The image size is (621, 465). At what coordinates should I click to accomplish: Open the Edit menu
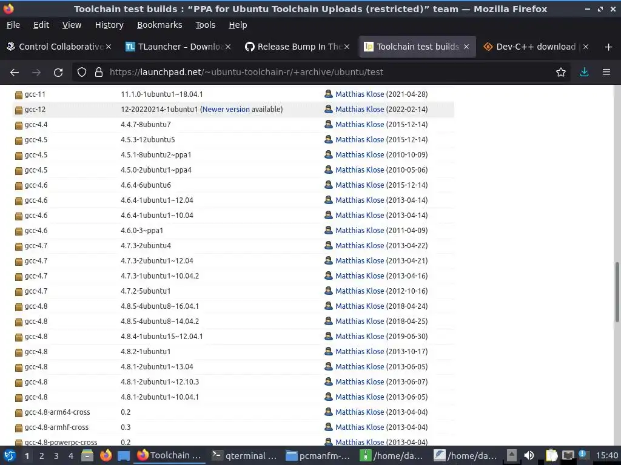coord(41,25)
